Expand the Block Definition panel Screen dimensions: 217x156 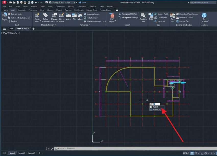tap(49, 25)
